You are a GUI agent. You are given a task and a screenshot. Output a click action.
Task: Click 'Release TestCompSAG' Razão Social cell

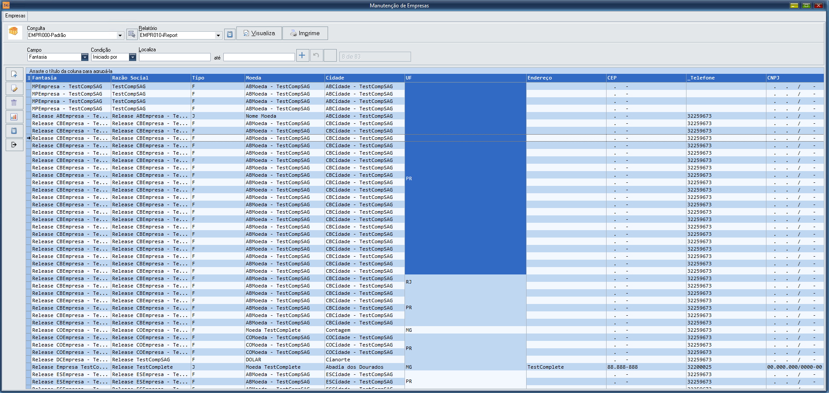click(x=151, y=360)
